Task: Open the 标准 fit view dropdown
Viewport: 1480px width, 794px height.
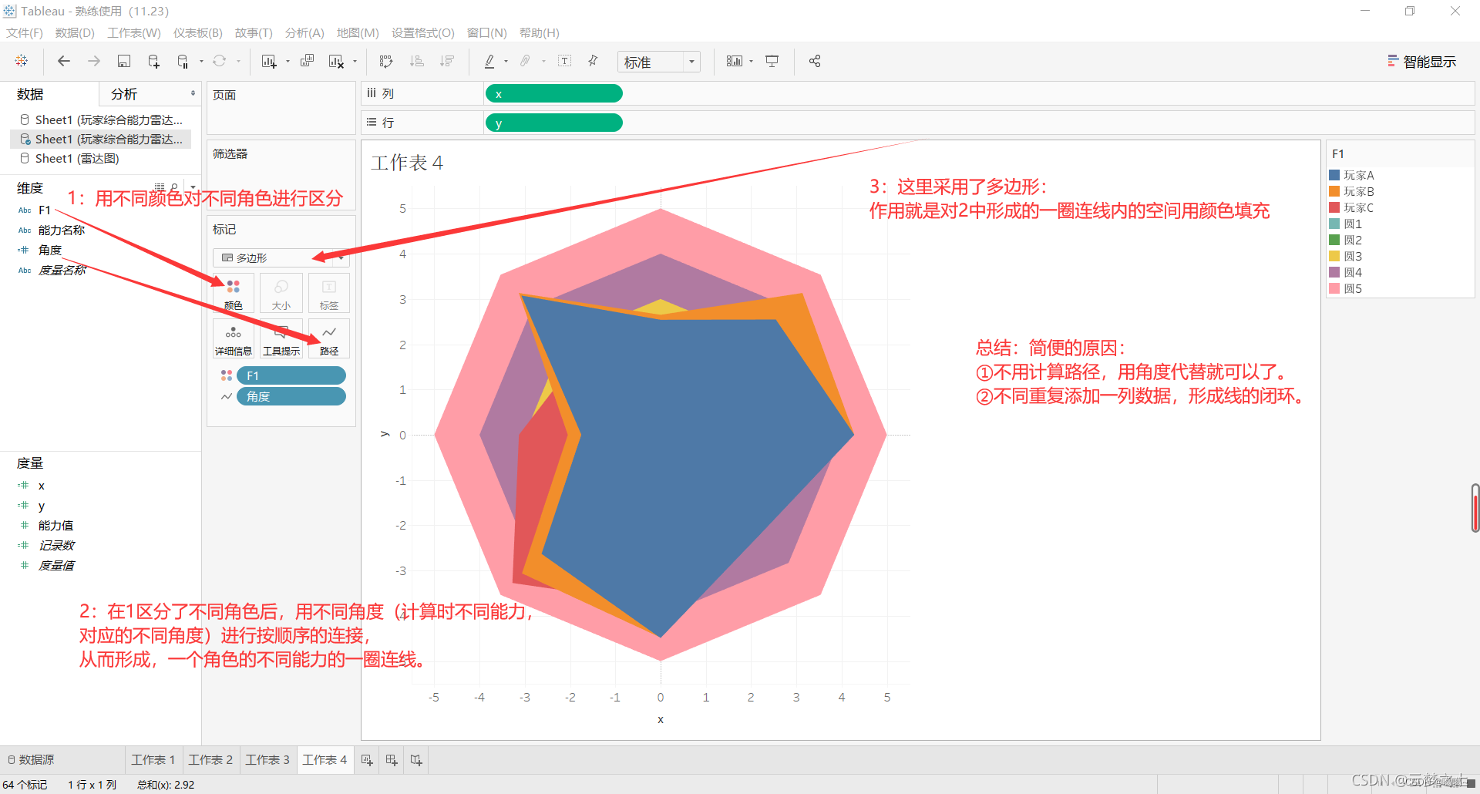Action: [x=659, y=62]
